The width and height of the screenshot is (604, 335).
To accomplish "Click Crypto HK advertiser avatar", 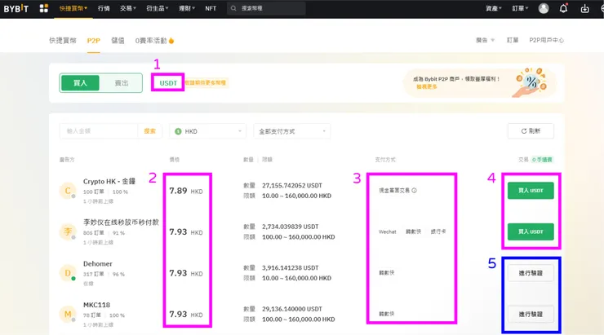I will pyautogui.click(x=68, y=191).
